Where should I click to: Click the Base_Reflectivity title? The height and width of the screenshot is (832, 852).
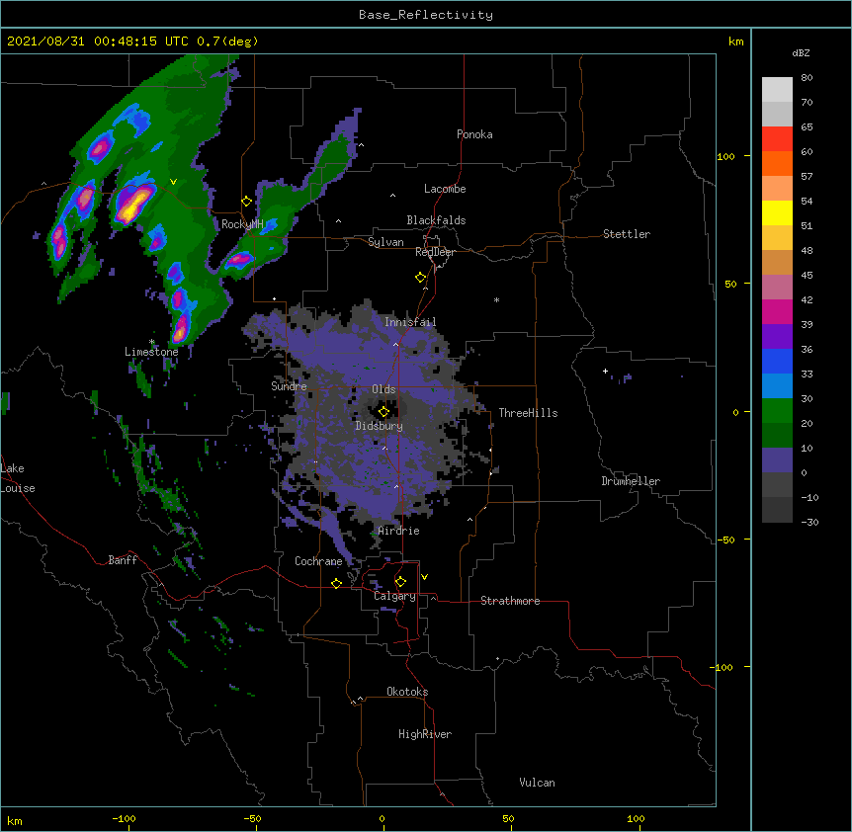(426, 15)
